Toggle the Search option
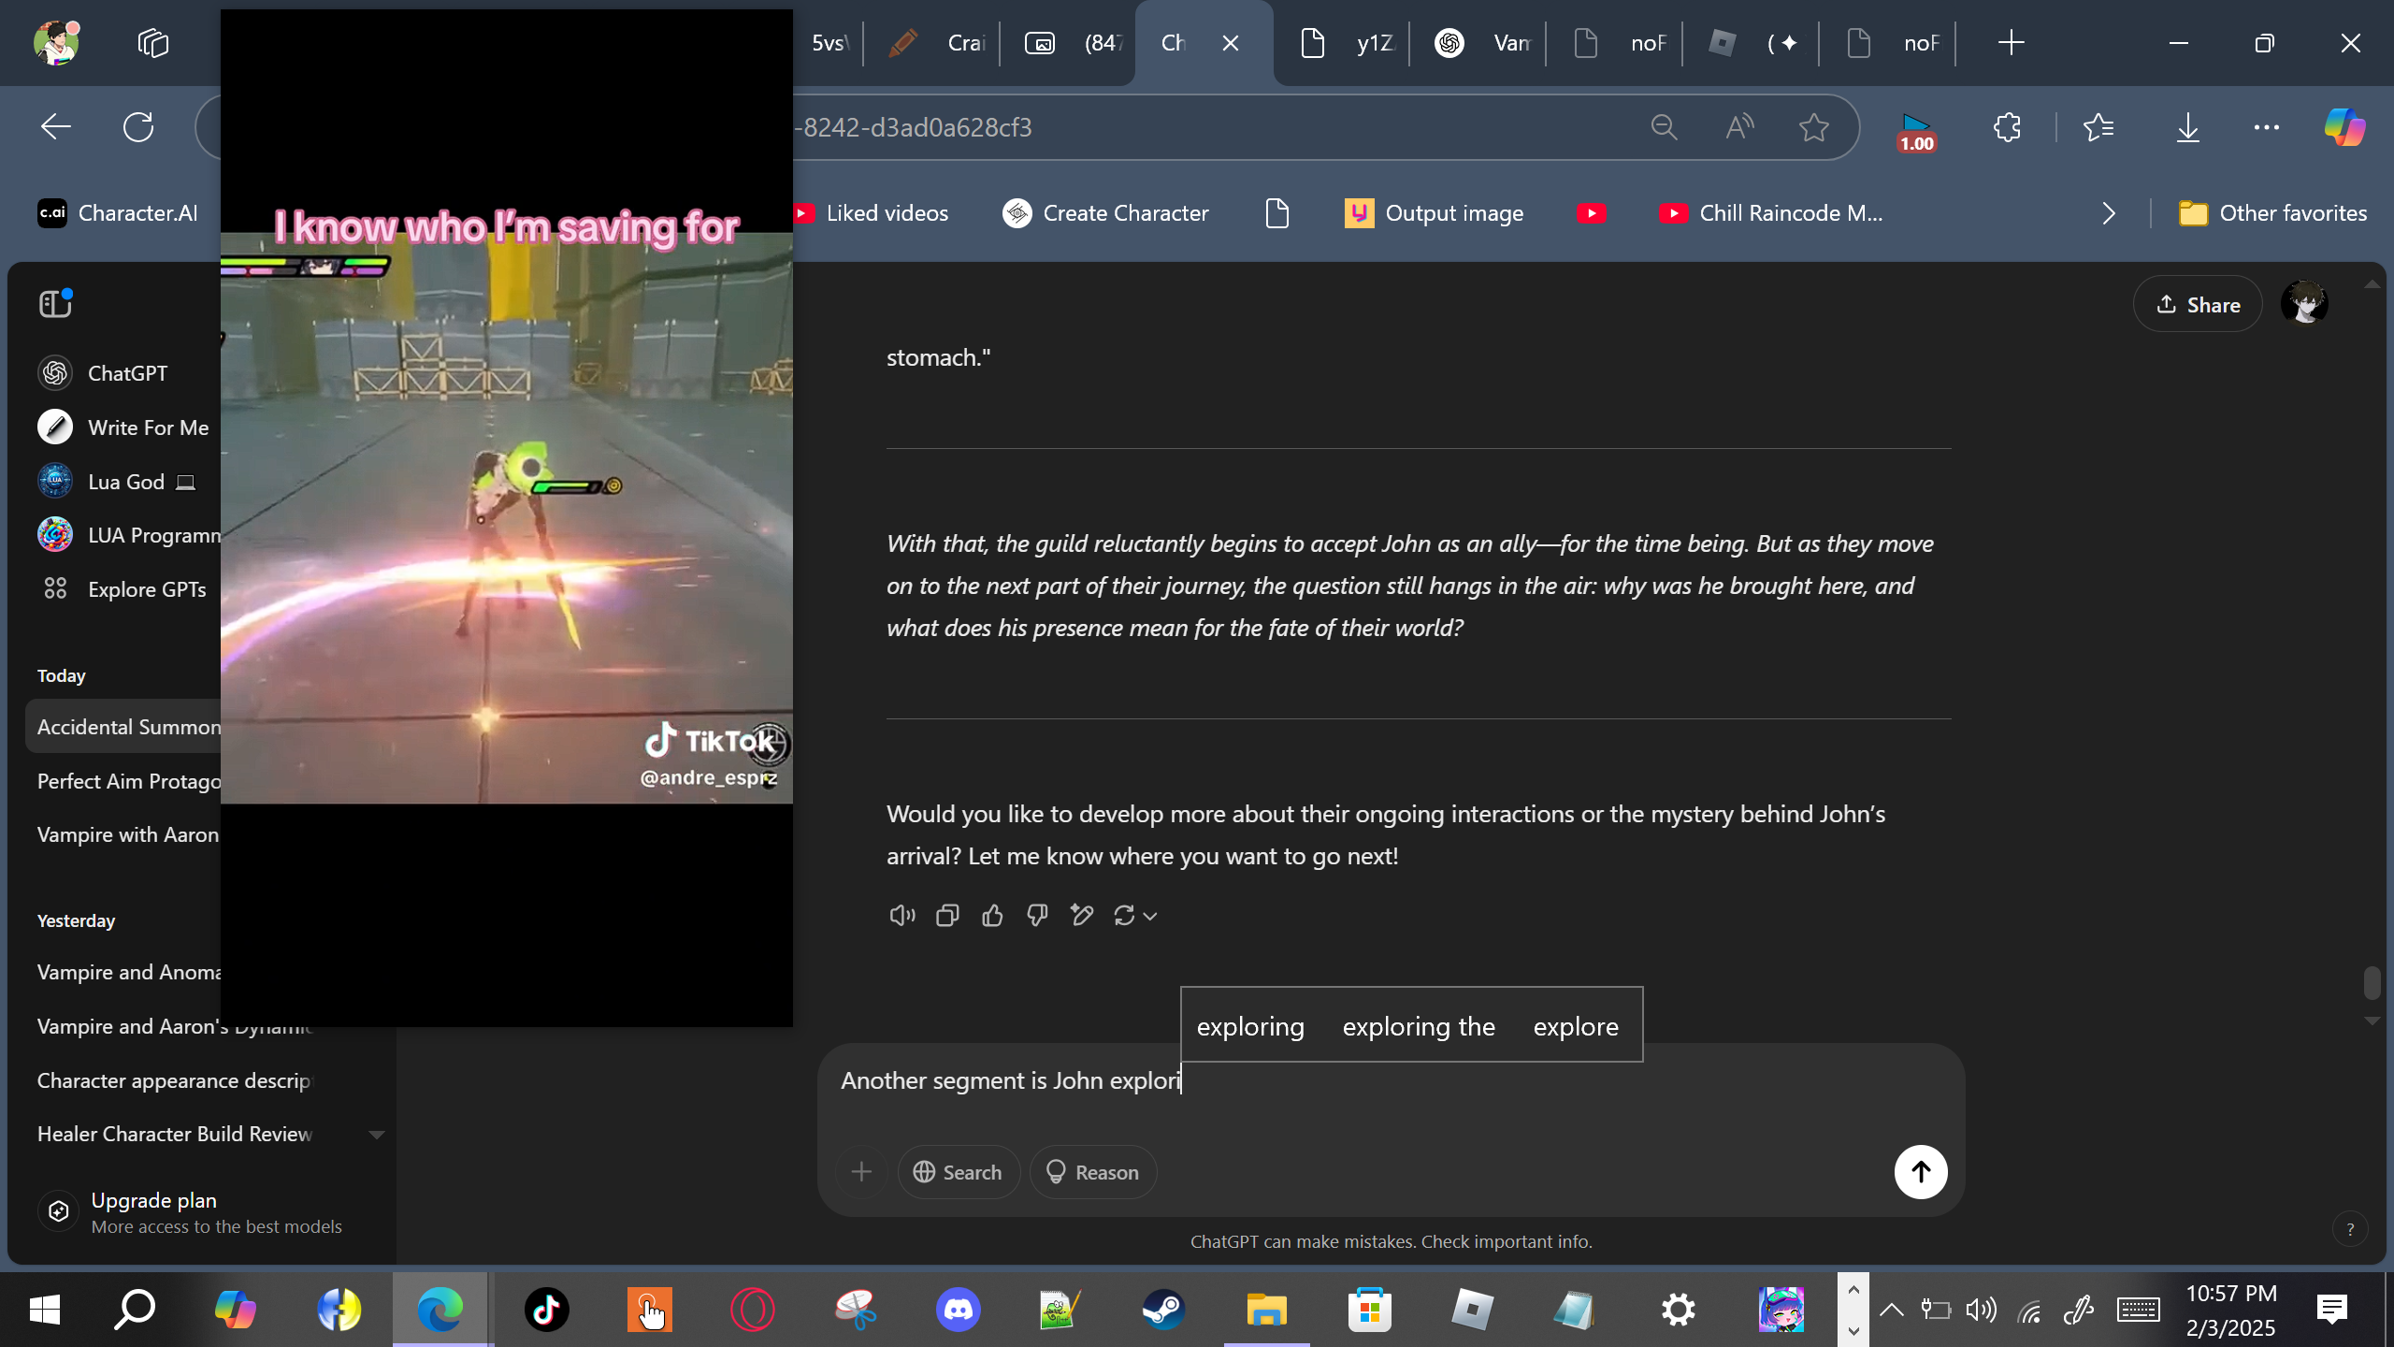Screen dimensions: 2394x1347 [958, 1172]
